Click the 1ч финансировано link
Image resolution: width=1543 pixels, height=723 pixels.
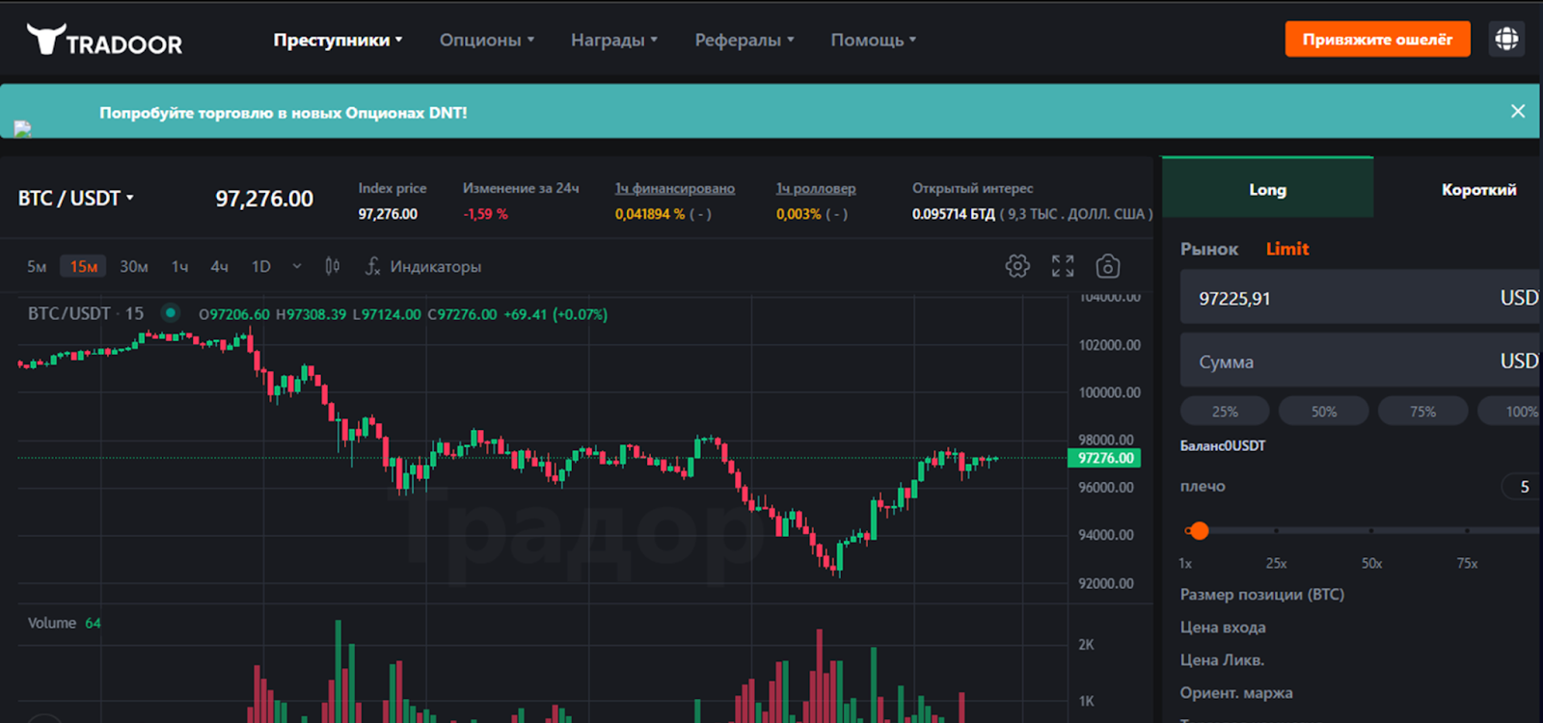[675, 188]
